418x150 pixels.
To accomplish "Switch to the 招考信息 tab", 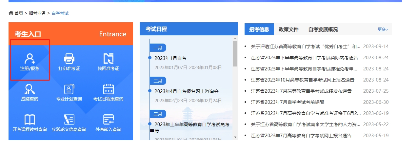I will [259, 29].
